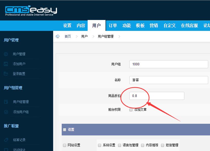
Task: Select the 用户管理 gear icon in sidebar
Action: coord(6,54)
